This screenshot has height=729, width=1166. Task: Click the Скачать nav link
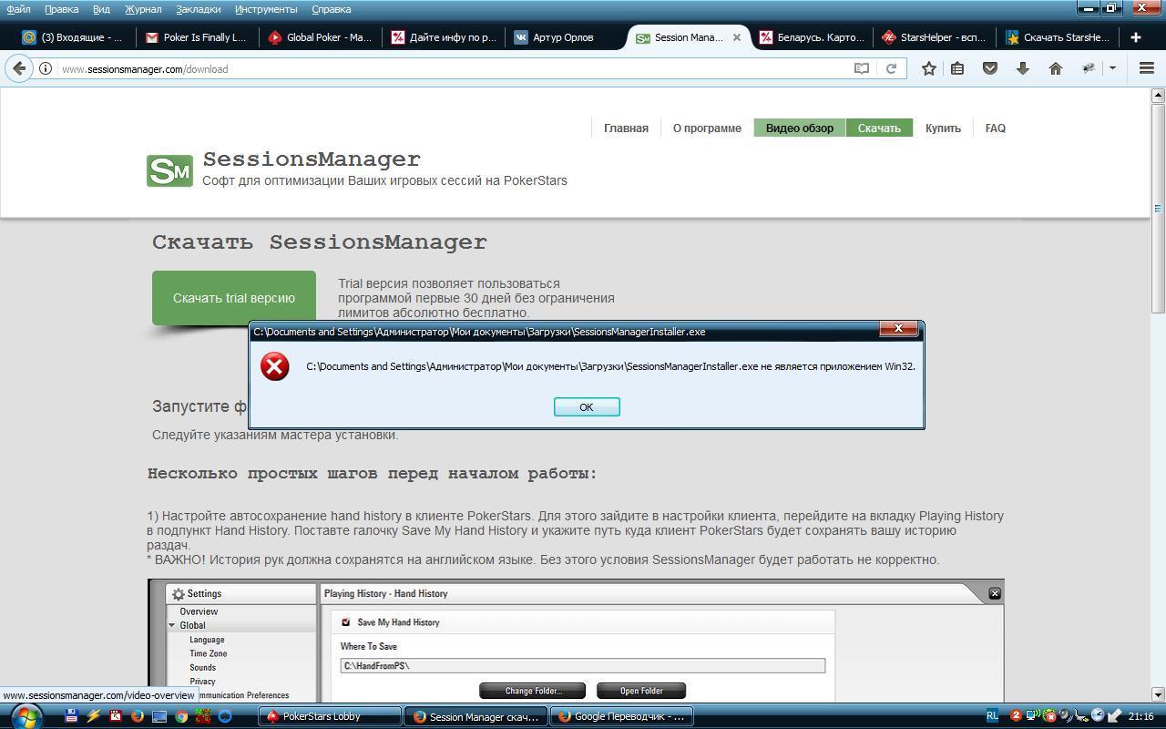(x=879, y=128)
